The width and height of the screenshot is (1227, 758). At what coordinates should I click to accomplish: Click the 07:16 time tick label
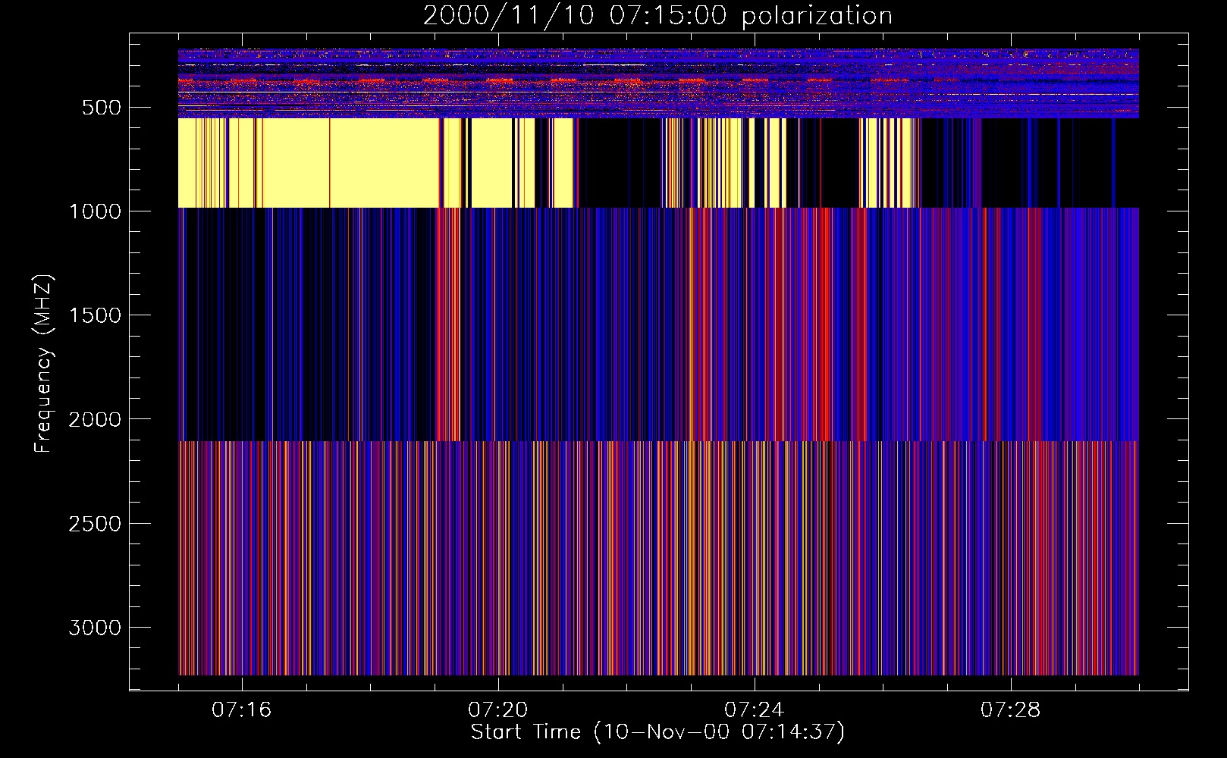[x=241, y=710]
